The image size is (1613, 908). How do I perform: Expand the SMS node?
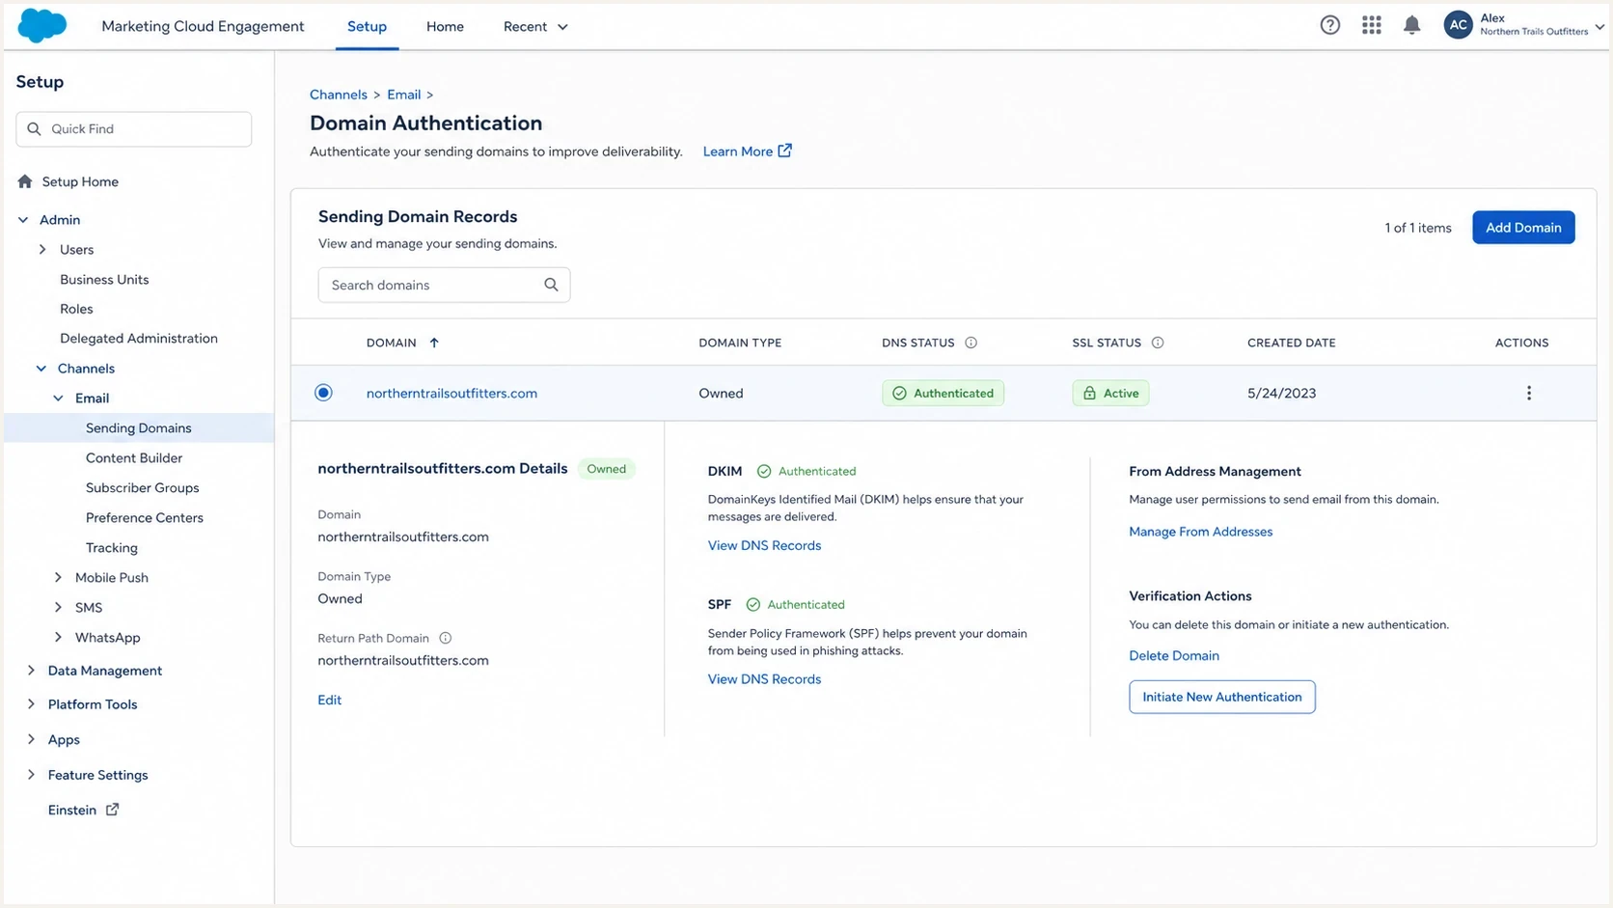click(x=58, y=607)
